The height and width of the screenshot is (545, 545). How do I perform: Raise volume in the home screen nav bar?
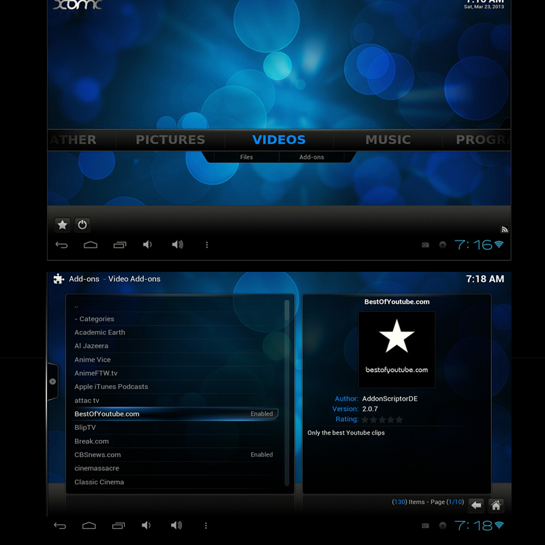(177, 245)
